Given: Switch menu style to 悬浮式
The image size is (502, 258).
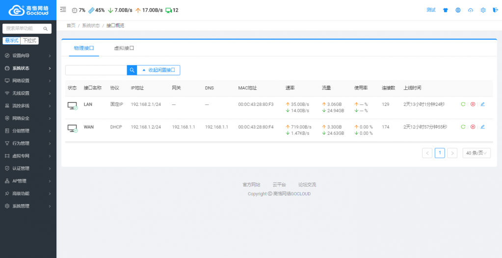Looking at the screenshot, I should click(x=11, y=41).
